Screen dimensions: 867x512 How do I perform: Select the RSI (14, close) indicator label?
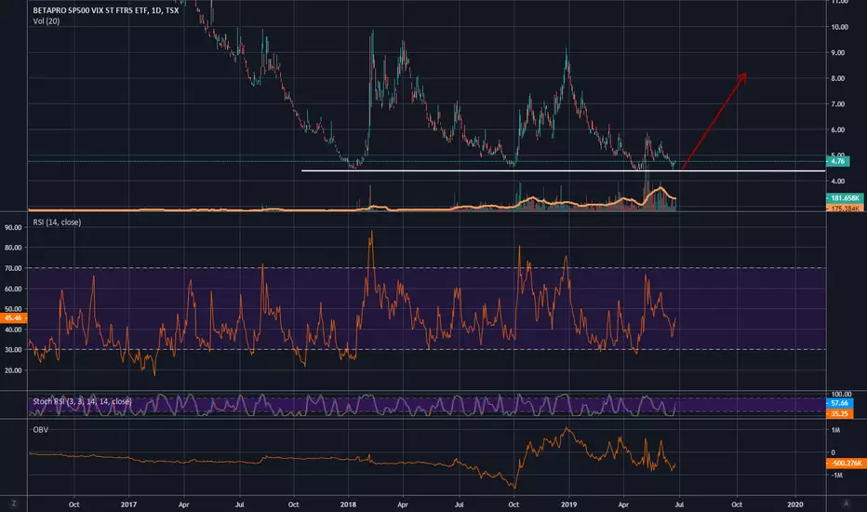click(x=57, y=222)
